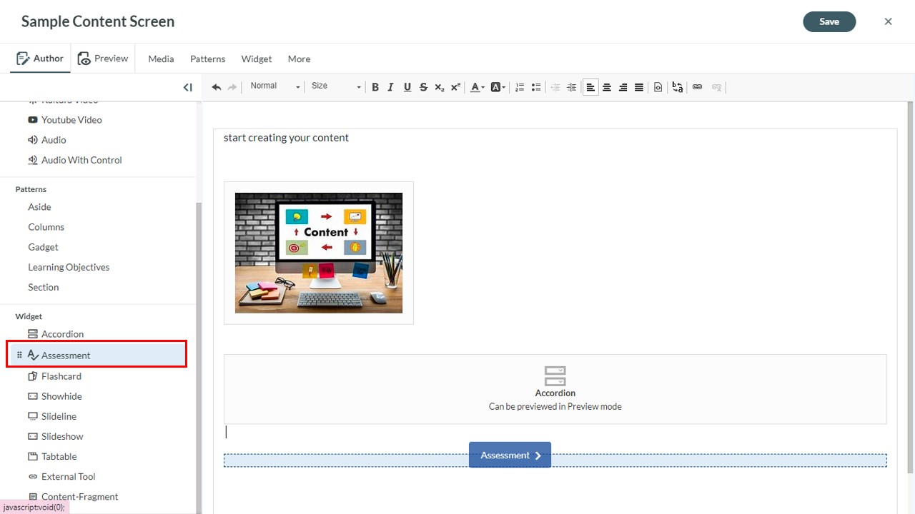Justify the text alignment

(639, 87)
